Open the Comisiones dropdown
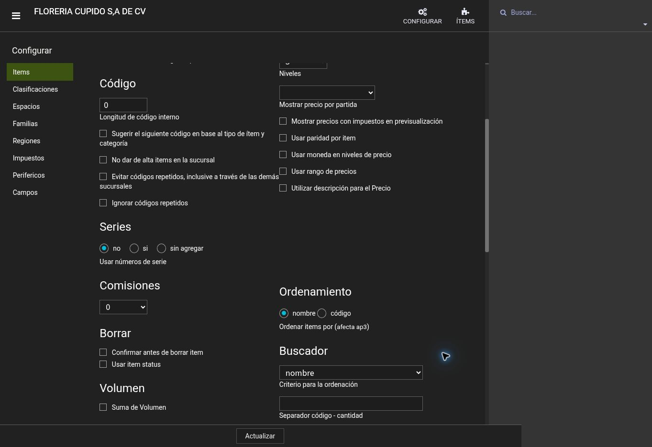Viewport: 652px width, 447px height. tap(123, 307)
